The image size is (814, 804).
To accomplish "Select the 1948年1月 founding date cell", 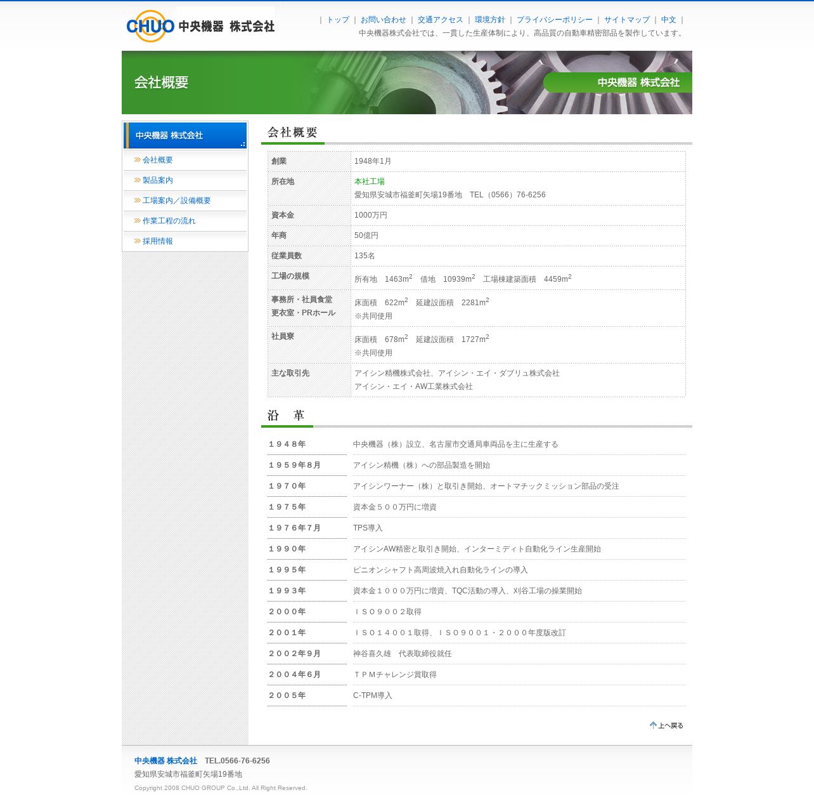I will (373, 161).
